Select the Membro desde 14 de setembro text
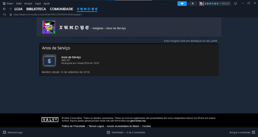Viewport: 258px width, 137px height. 66,72
